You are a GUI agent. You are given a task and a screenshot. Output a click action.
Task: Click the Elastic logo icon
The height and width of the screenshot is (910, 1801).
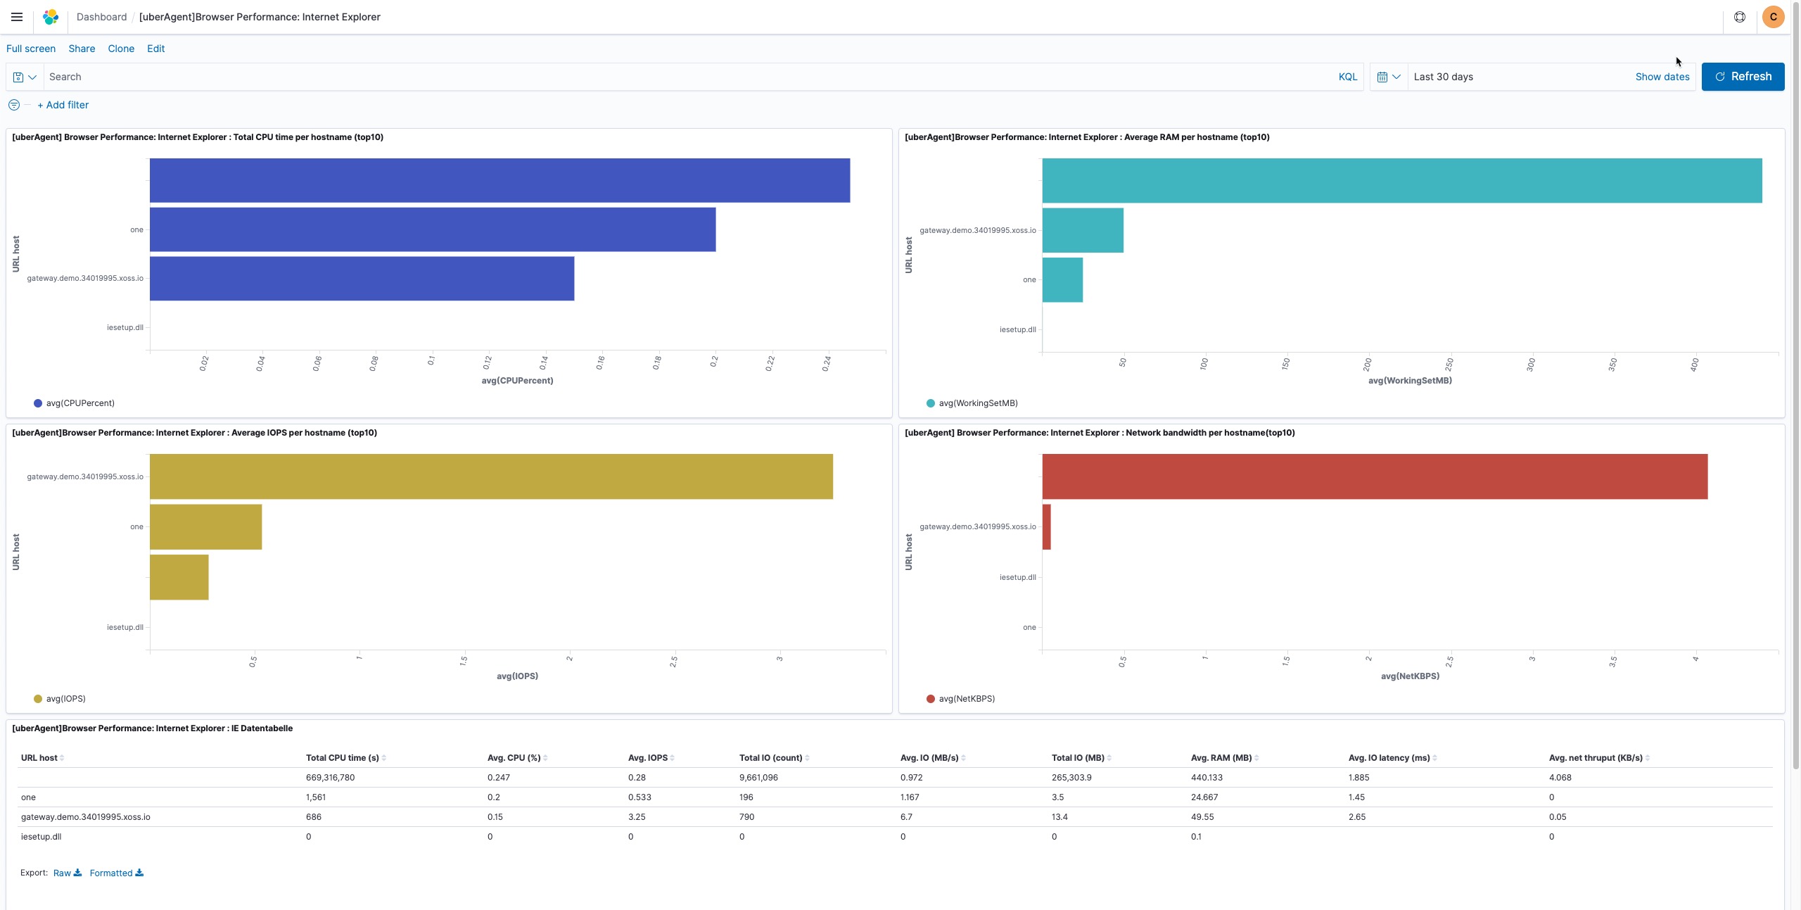click(x=51, y=17)
